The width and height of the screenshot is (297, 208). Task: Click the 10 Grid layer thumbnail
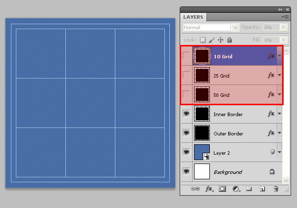202,56
